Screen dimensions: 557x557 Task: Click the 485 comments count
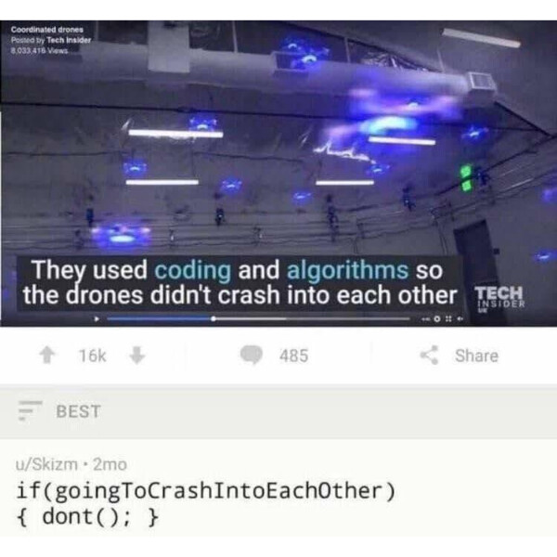(x=293, y=356)
